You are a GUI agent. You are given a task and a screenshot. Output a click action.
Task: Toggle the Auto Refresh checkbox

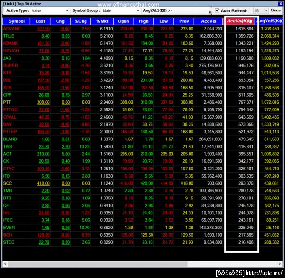(217, 10)
